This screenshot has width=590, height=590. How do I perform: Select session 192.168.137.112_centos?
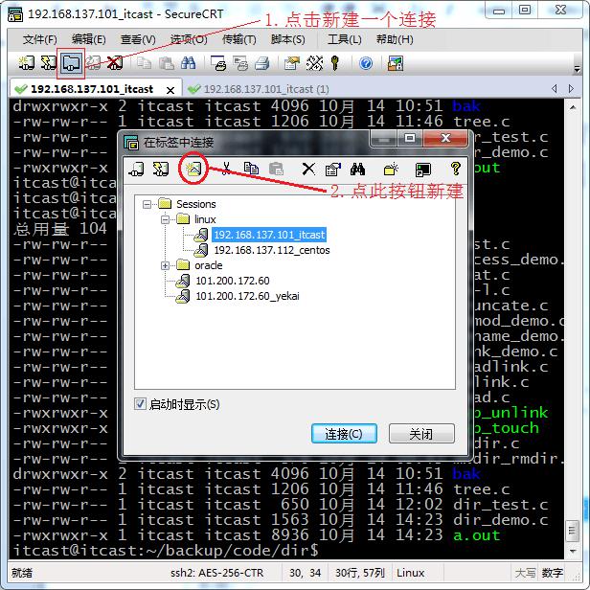[x=272, y=250]
